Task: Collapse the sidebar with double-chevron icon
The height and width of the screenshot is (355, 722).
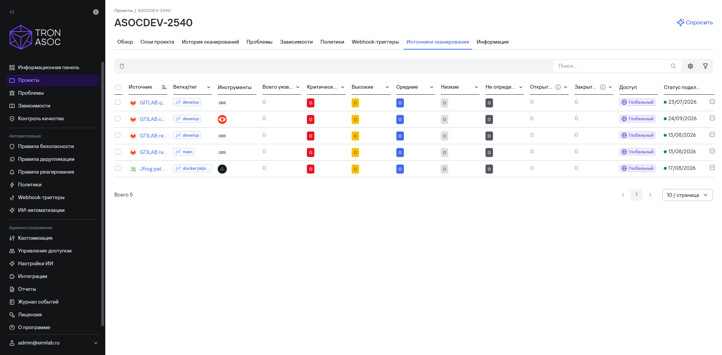Action: pos(12,12)
